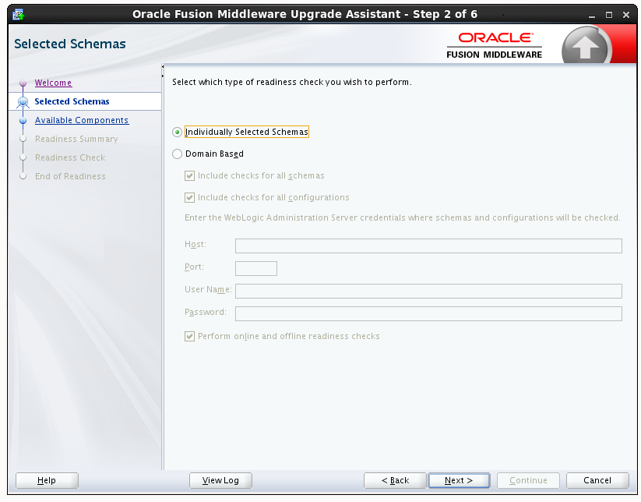Click the Host input field
The image size is (641, 502).
coord(428,246)
